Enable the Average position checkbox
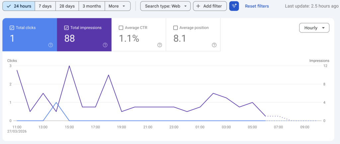340x144 pixels. pyautogui.click(x=176, y=28)
